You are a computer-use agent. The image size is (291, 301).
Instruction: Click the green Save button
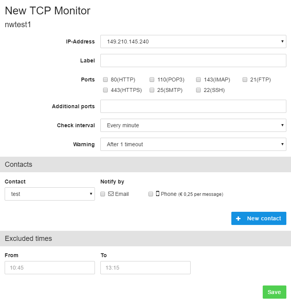tap(274, 292)
